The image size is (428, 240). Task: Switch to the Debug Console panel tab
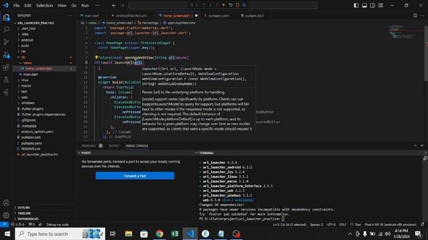(x=136, y=146)
